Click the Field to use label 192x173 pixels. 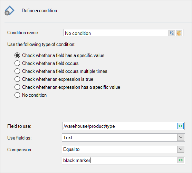pyautogui.click(x=19, y=126)
